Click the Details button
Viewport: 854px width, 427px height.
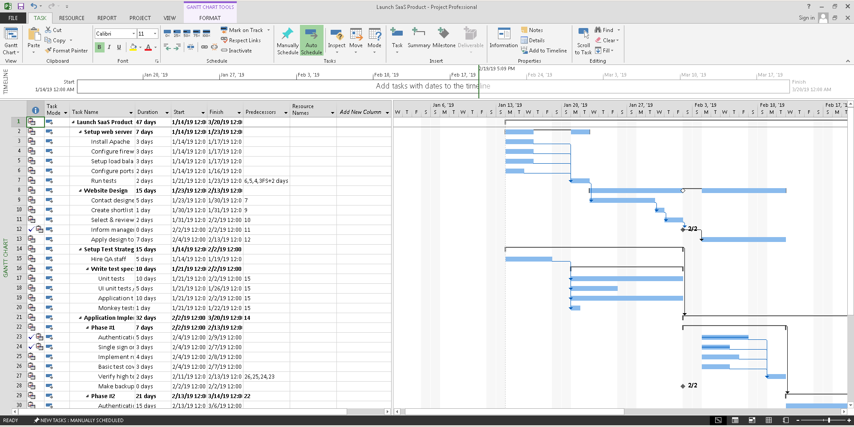click(x=533, y=40)
